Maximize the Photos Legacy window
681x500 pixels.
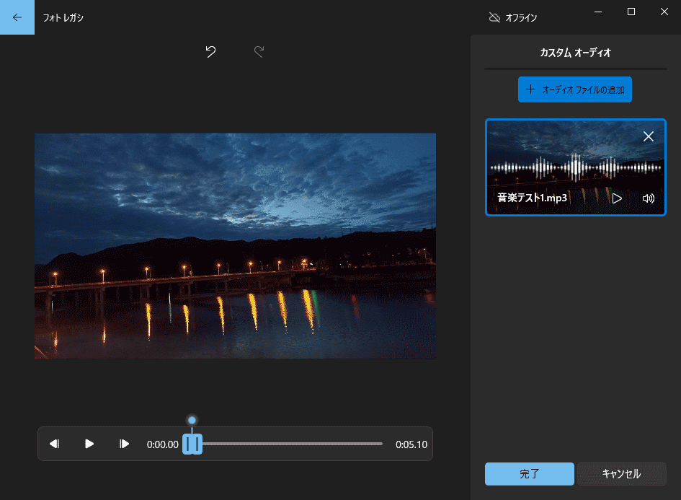click(x=631, y=12)
